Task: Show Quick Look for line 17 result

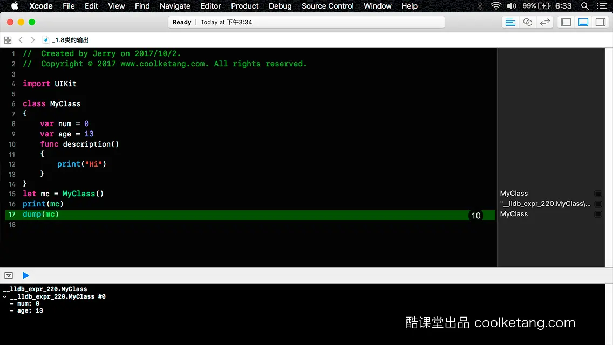Action: click(598, 214)
